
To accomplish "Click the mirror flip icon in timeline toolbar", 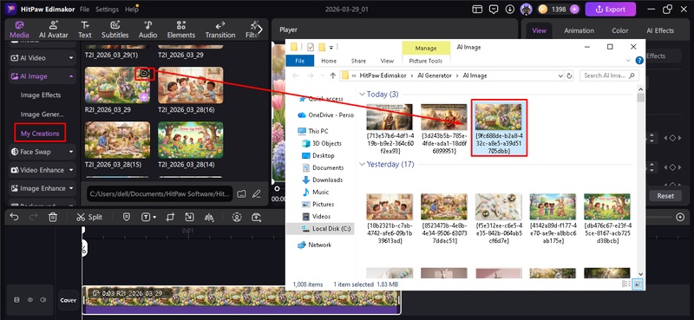I will [x=209, y=217].
